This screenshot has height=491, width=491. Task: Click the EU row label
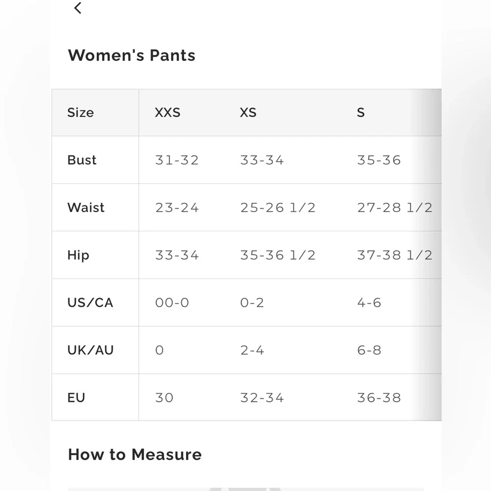point(76,398)
